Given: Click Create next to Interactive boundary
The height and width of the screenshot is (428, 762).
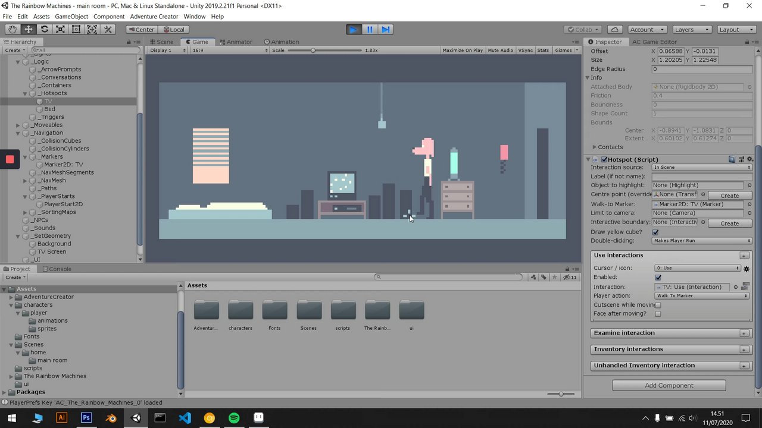Looking at the screenshot, I should 729,224.
